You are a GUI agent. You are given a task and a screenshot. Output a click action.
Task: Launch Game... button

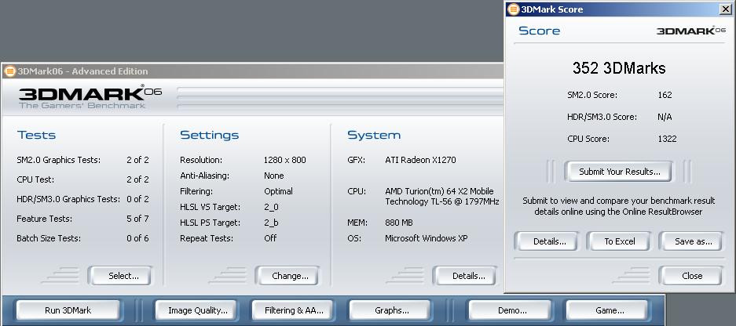tap(607, 310)
